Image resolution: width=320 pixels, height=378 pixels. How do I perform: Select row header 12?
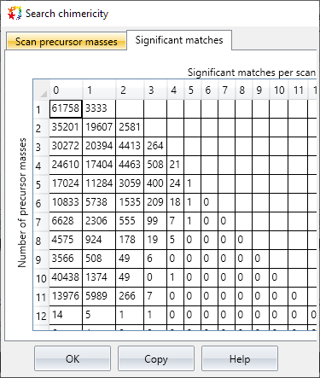pyautogui.click(x=42, y=315)
